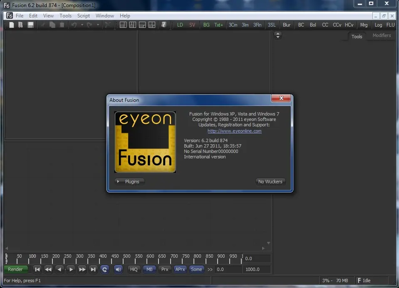The width and height of the screenshot is (399, 288).
Task: Click the tool panel up/down arrows button
Action: pyautogui.click(x=278, y=35)
